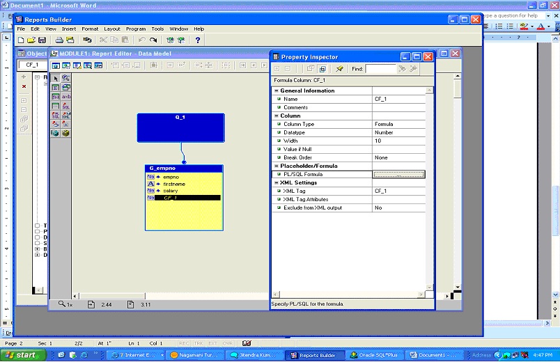
Task: Collapse the Placeholder/Formula section
Action: (x=277, y=166)
